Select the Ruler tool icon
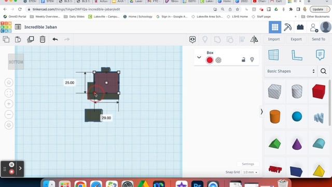Image resolution: width=332 pixels, height=187 pixels. point(297,55)
